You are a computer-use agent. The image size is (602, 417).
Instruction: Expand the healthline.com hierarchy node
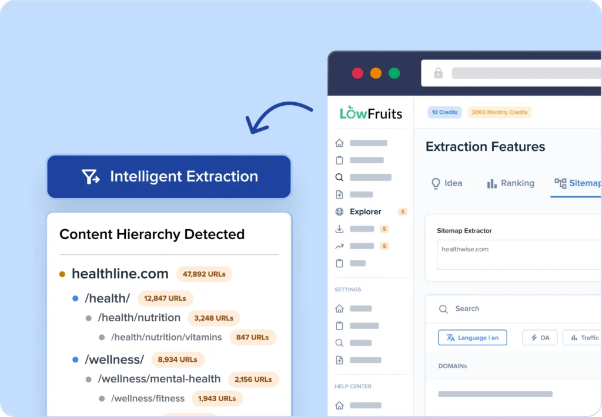point(119,274)
